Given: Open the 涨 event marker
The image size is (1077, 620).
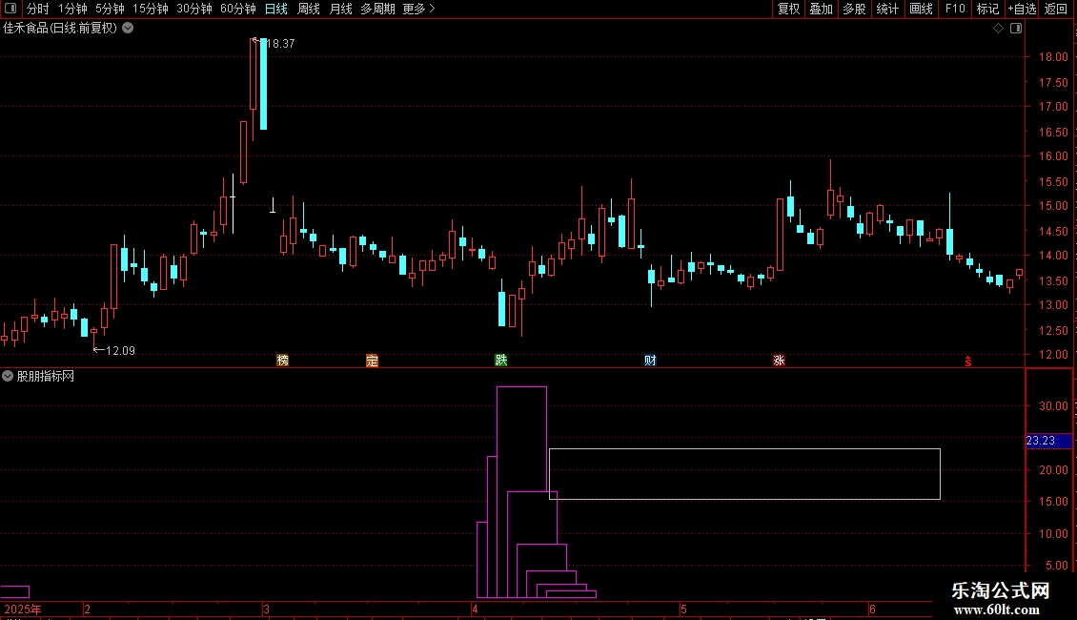Looking at the screenshot, I should 779,361.
